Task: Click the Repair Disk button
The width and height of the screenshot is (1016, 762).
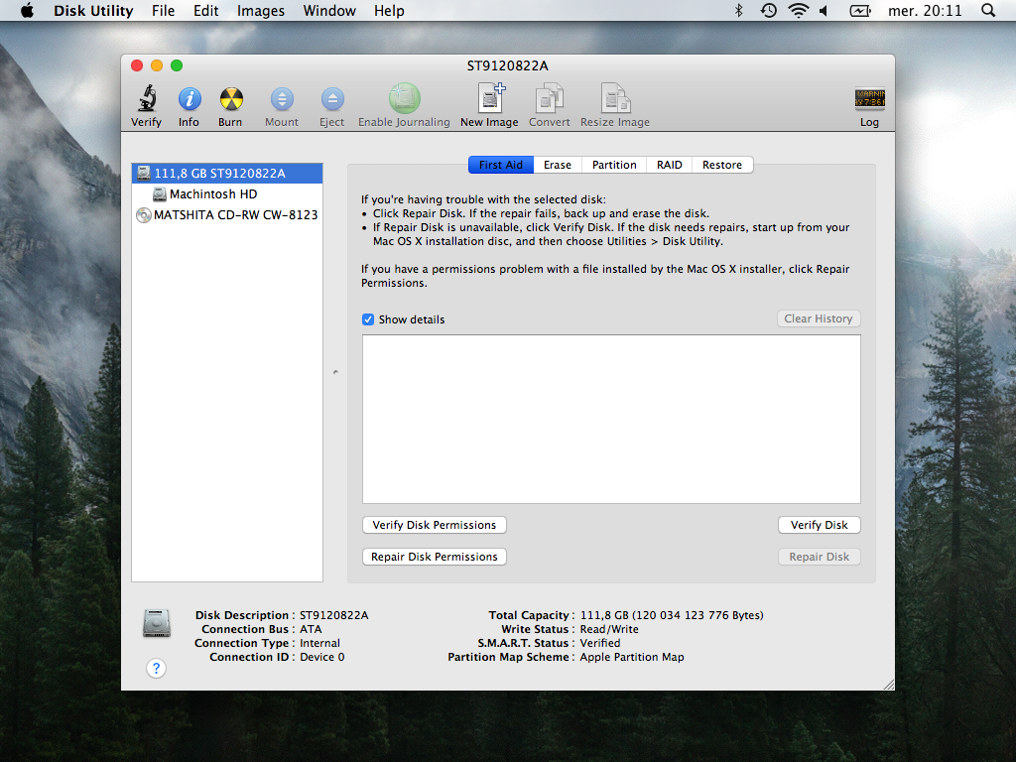Action: (819, 557)
